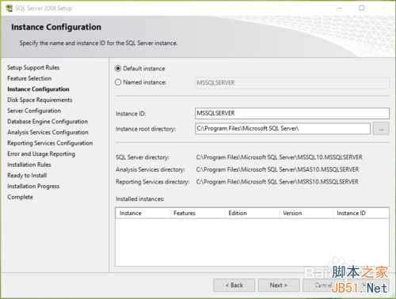
Task: Click the Analysis Services directory path text
Action: point(277,169)
